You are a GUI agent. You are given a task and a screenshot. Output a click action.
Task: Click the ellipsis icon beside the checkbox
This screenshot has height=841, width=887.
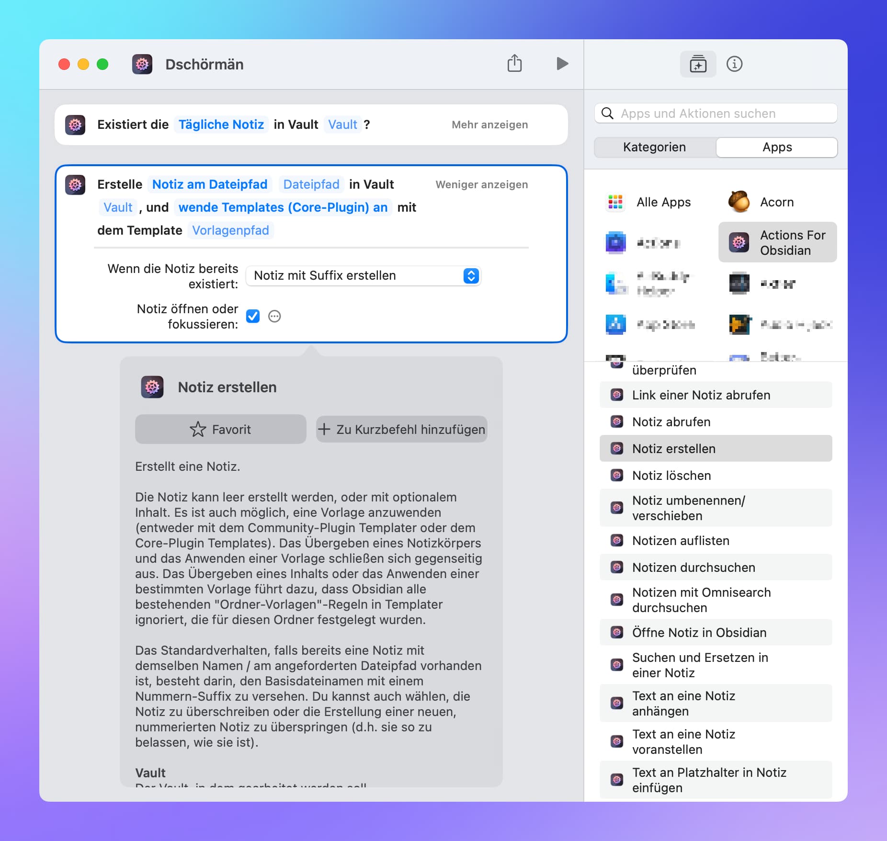click(x=274, y=316)
